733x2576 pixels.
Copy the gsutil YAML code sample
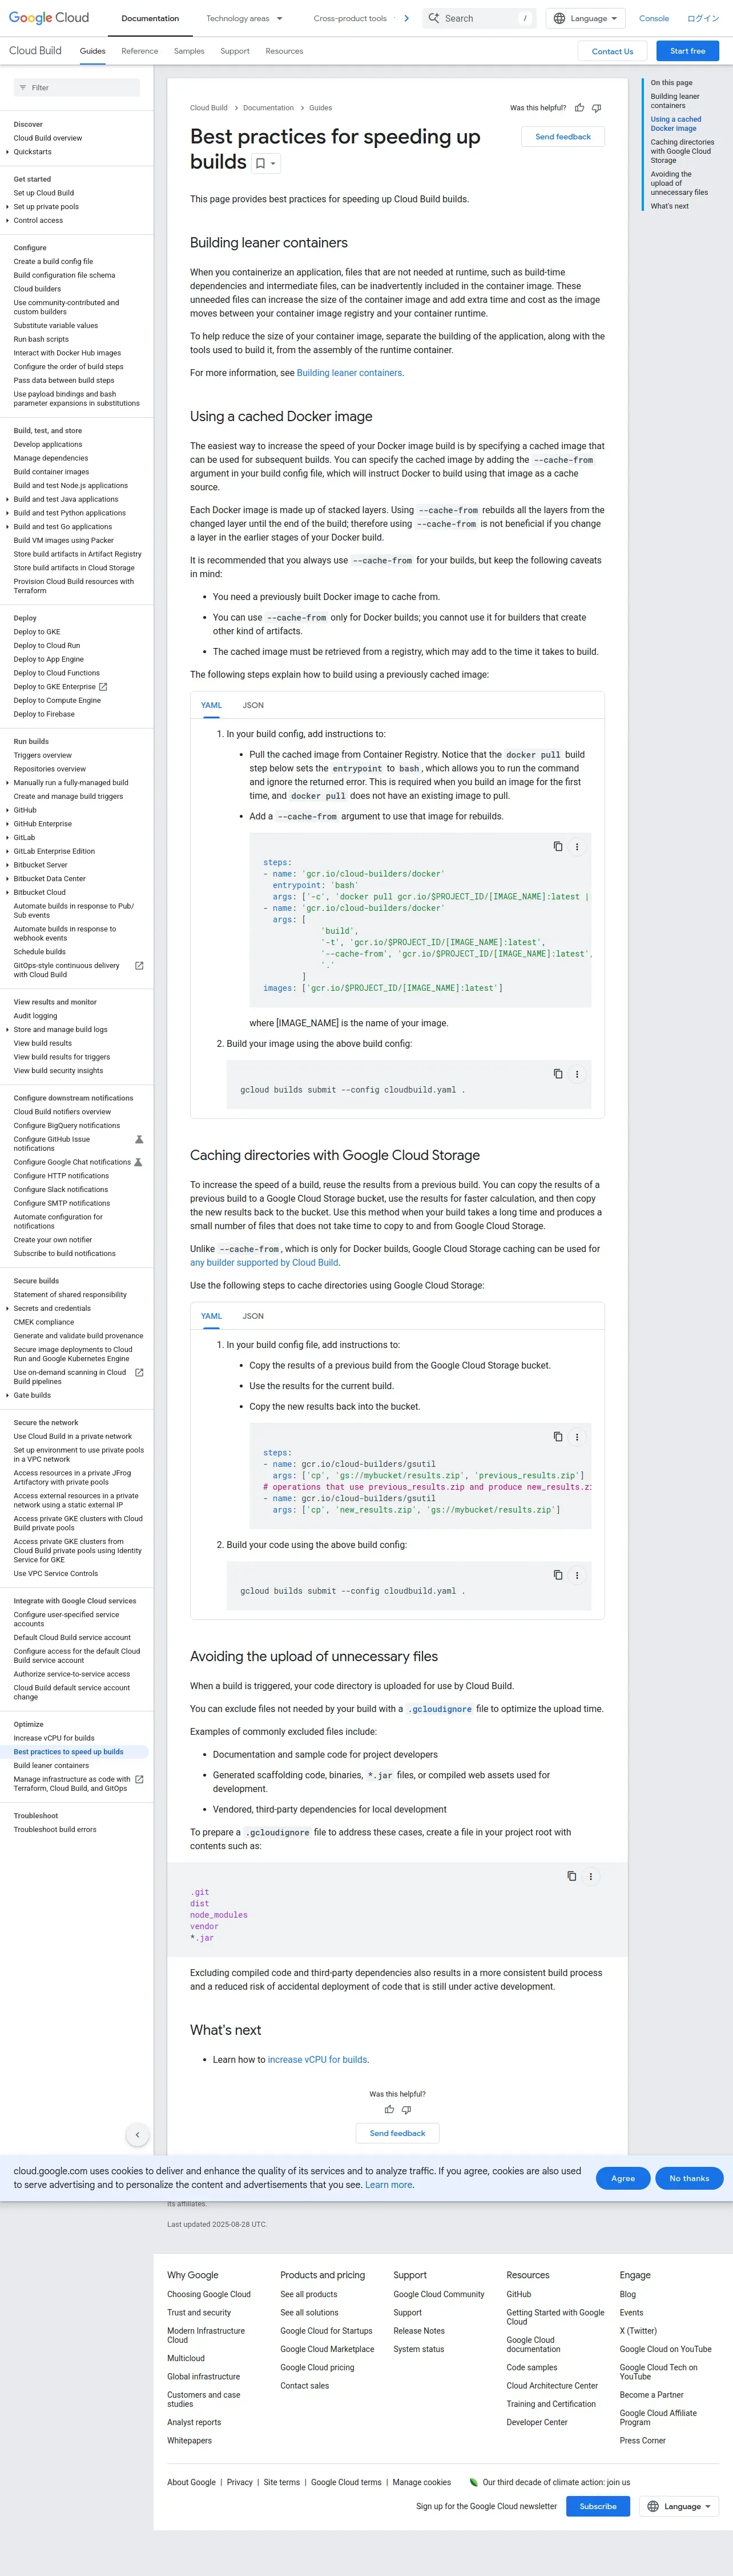[558, 1436]
